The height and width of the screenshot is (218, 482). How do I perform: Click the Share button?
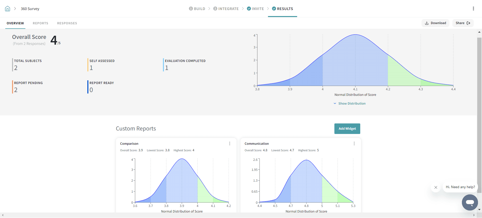[x=463, y=23]
